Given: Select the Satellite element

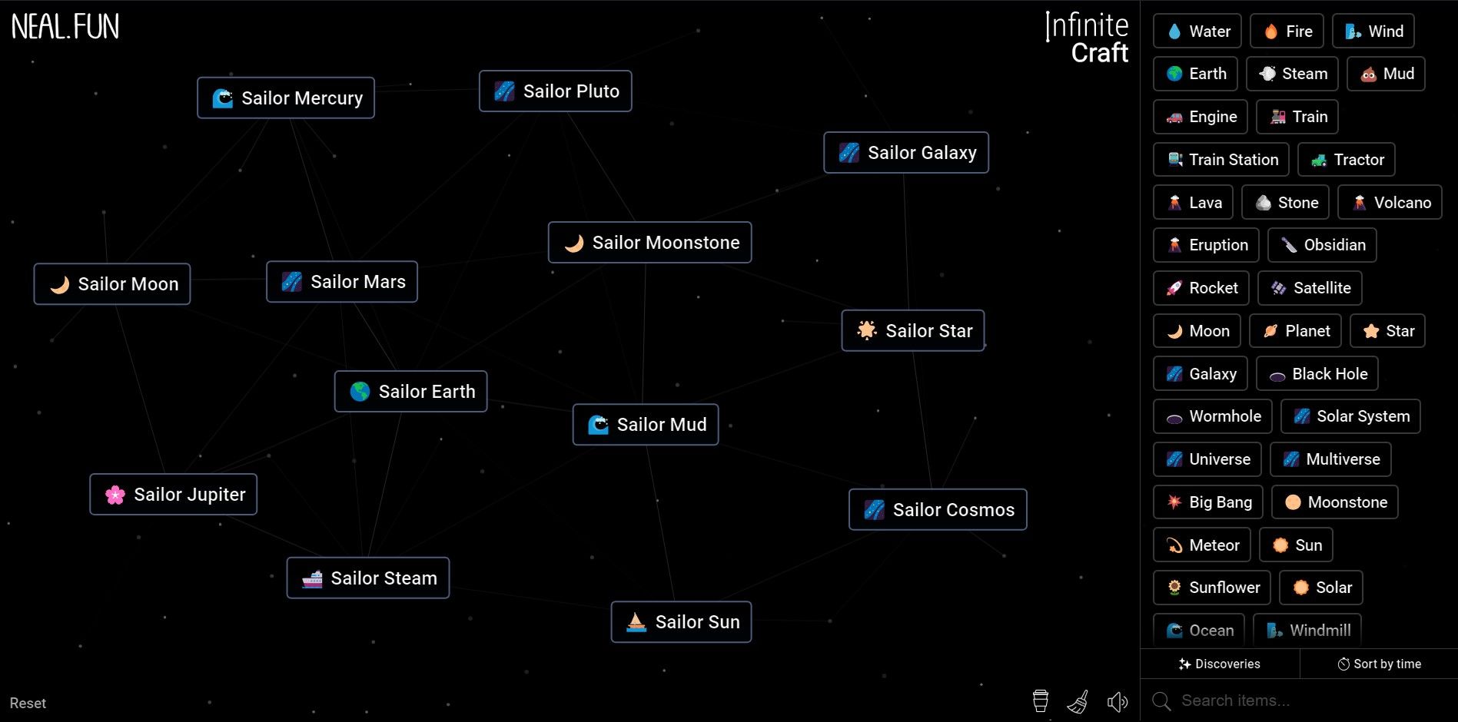Looking at the screenshot, I should pos(1310,288).
